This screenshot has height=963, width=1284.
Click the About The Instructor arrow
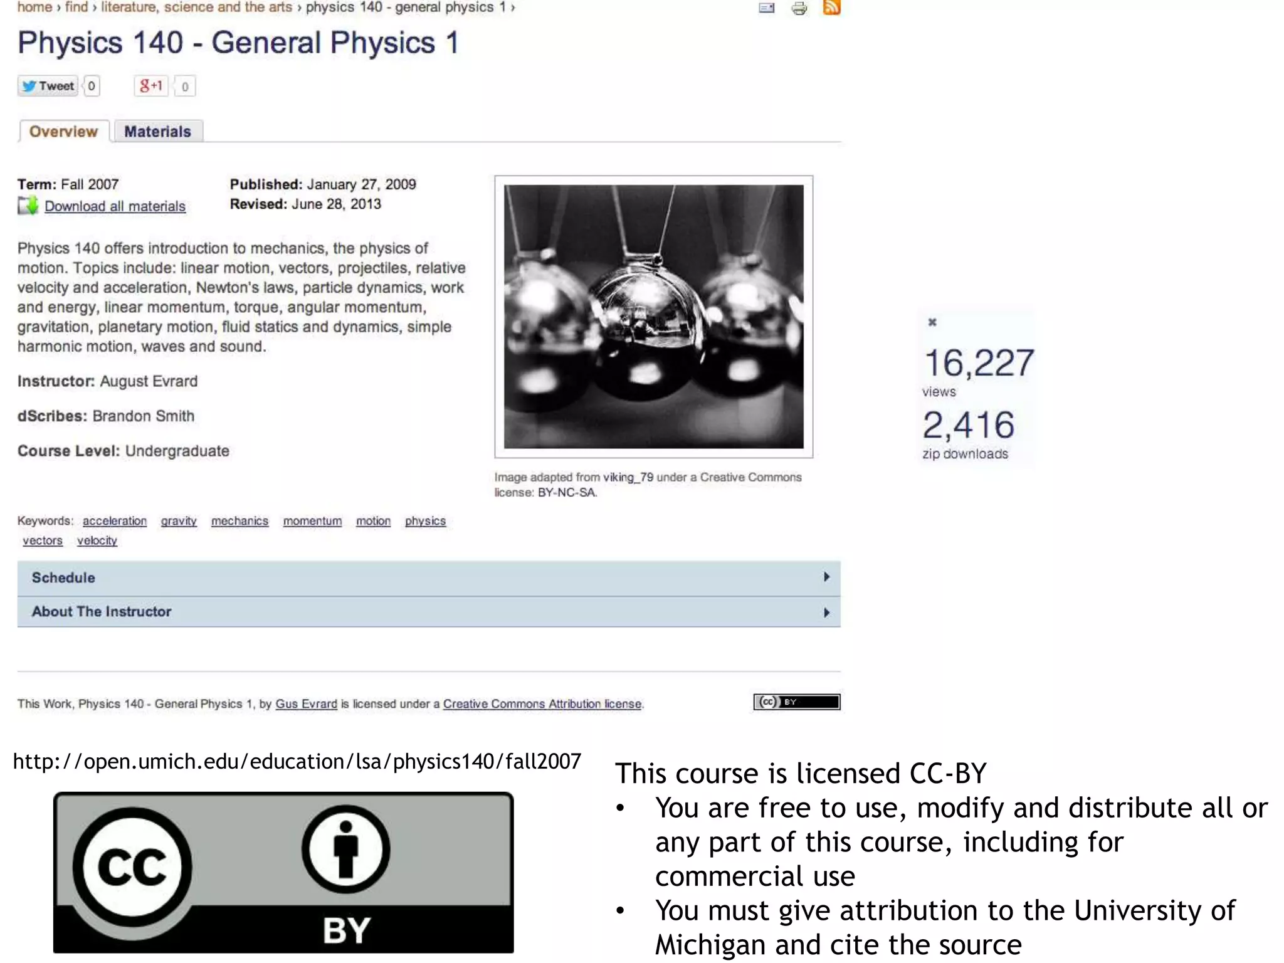click(x=826, y=613)
